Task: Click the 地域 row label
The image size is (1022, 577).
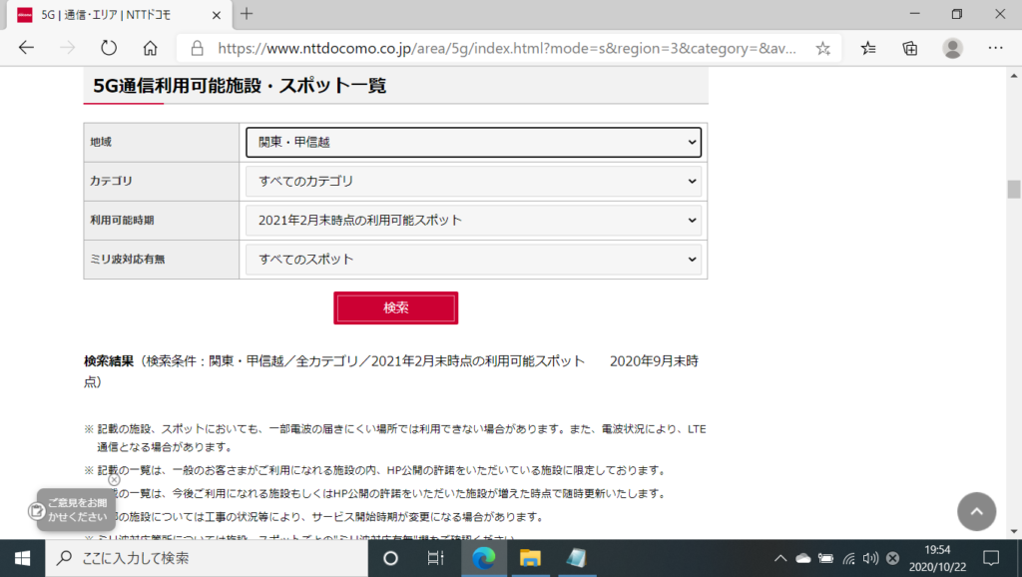Action: pyautogui.click(x=101, y=142)
